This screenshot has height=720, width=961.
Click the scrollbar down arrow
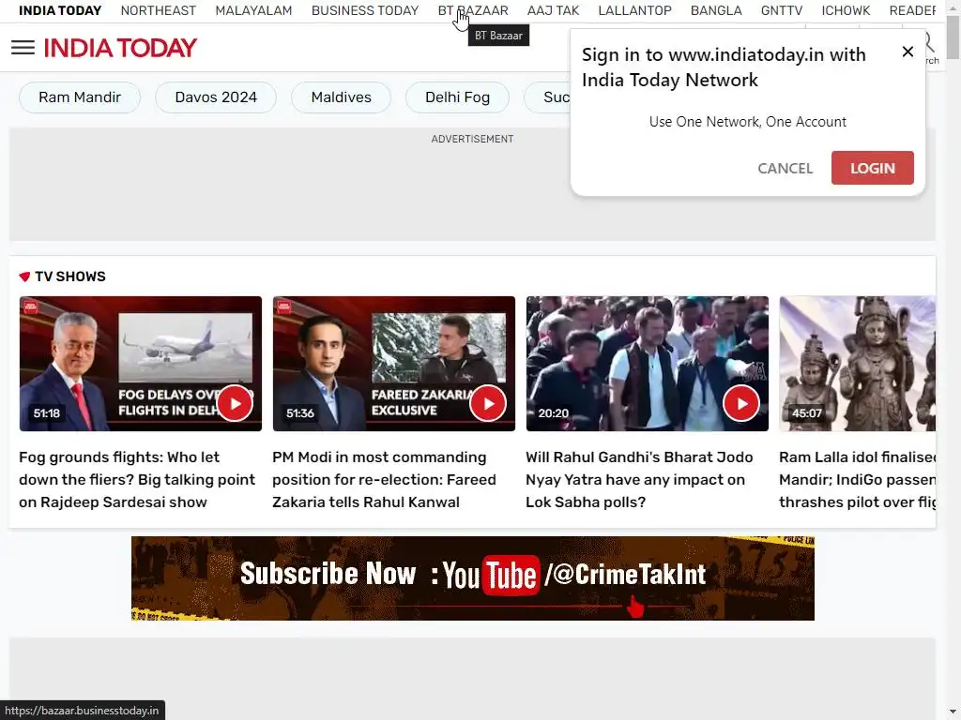click(953, 712)
